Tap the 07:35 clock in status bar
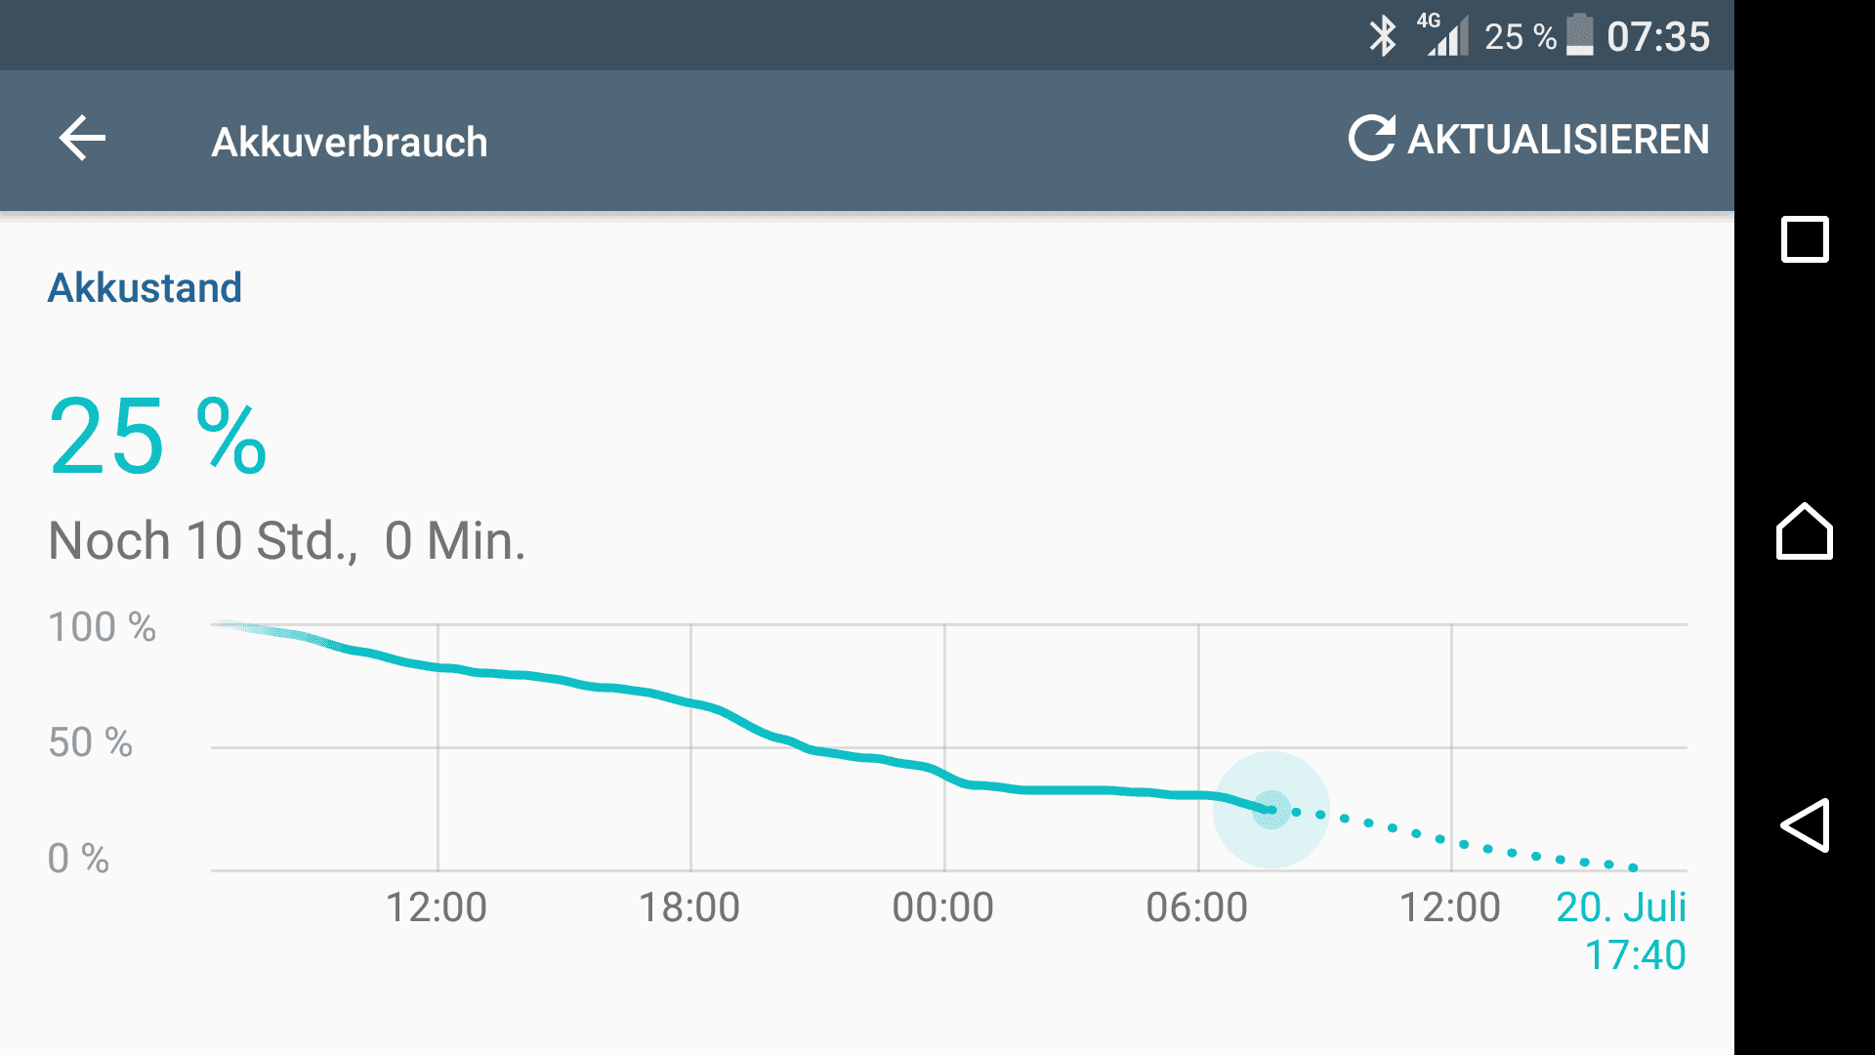The width and height of the screenshot is (1875, 1055). point(1658,37)
